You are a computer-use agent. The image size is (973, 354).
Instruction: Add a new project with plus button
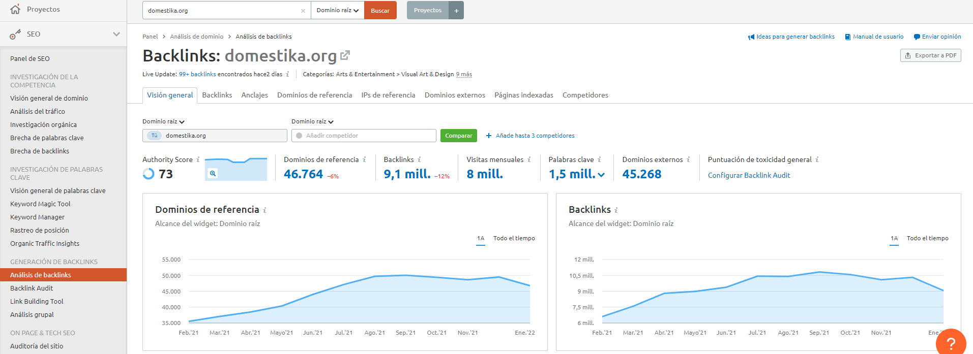(456, 10)
